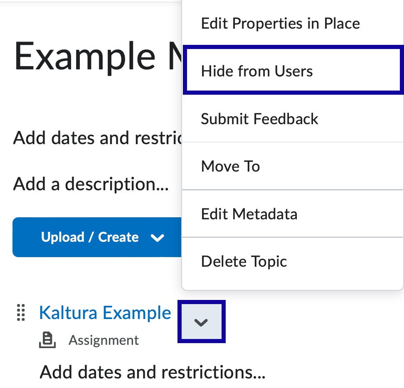Select Submit Feedback from context menu
404x388 pixels.
click(293, 119)
